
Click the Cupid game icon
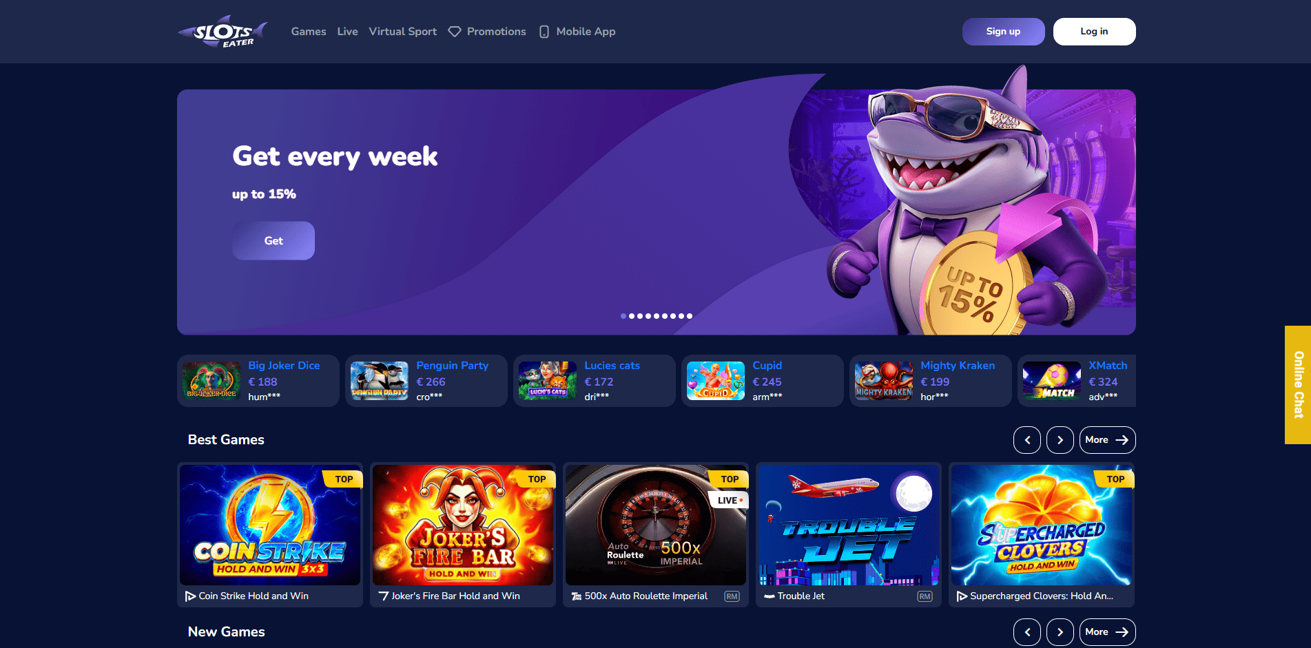pos(716,381)
